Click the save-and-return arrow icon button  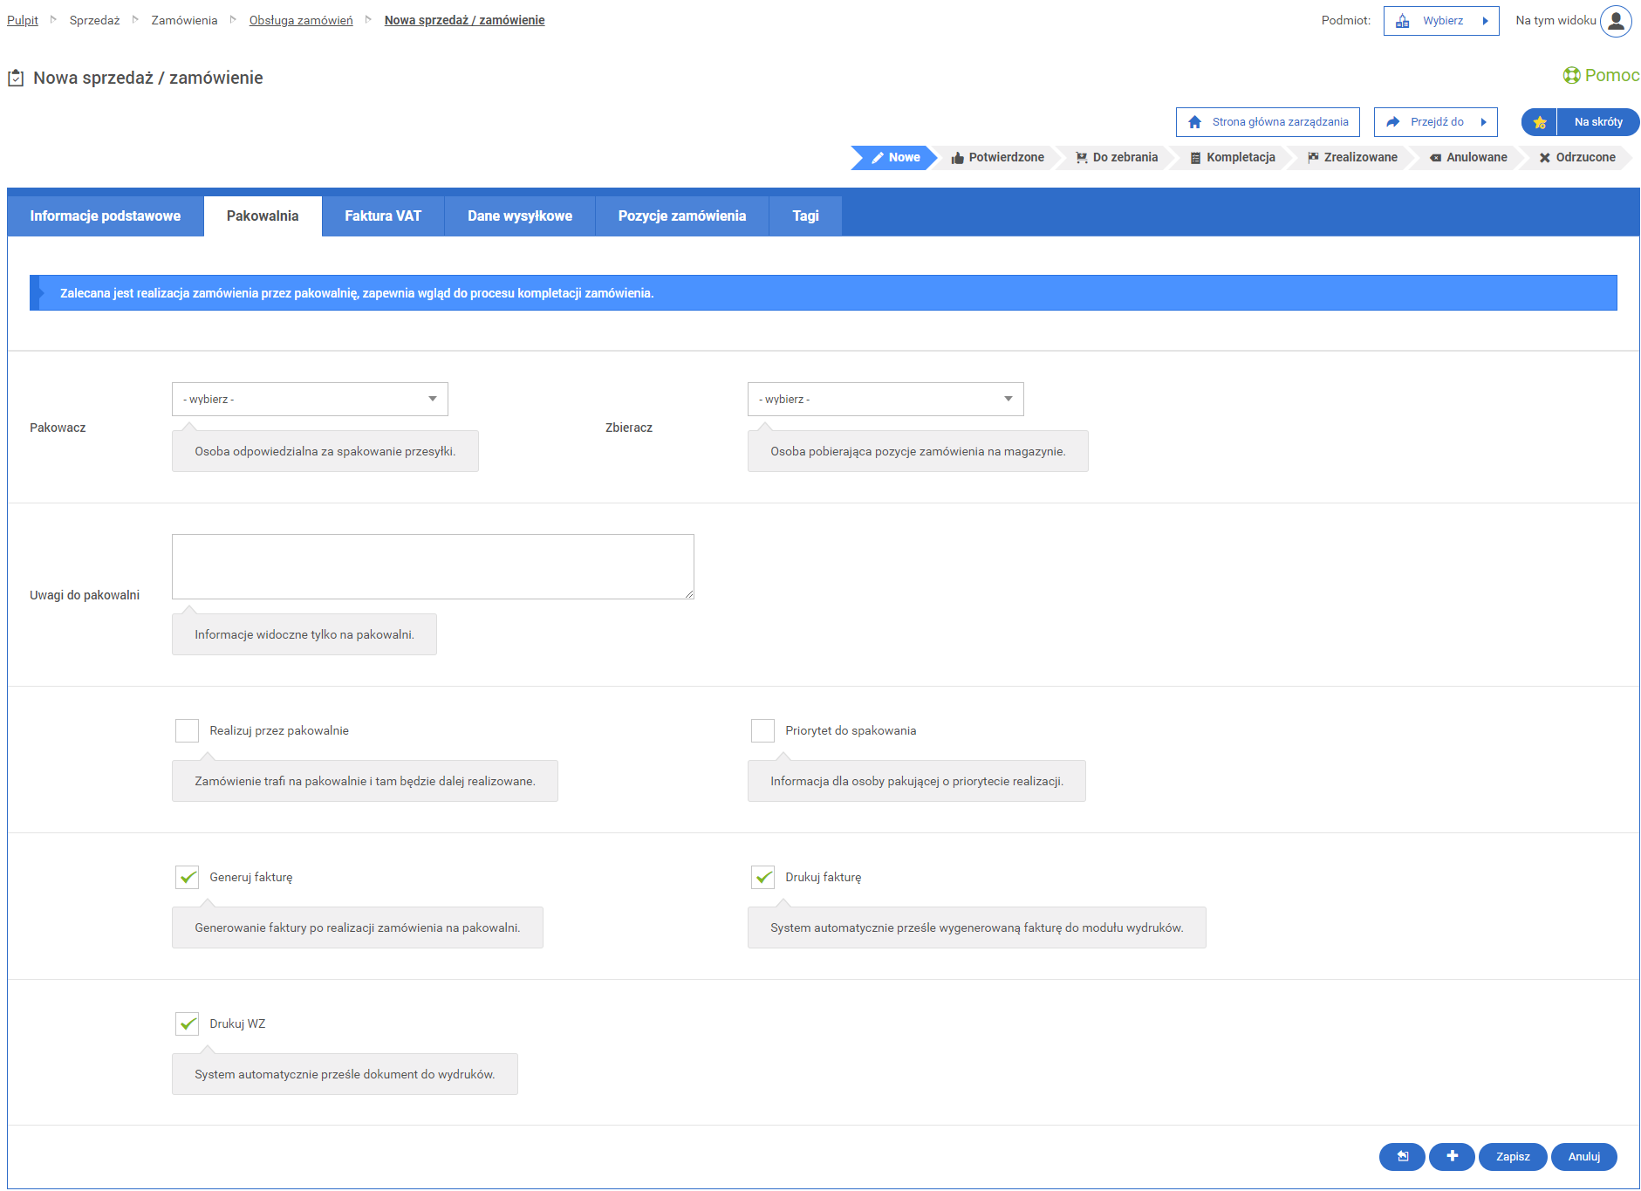tap(1402, 1156)
